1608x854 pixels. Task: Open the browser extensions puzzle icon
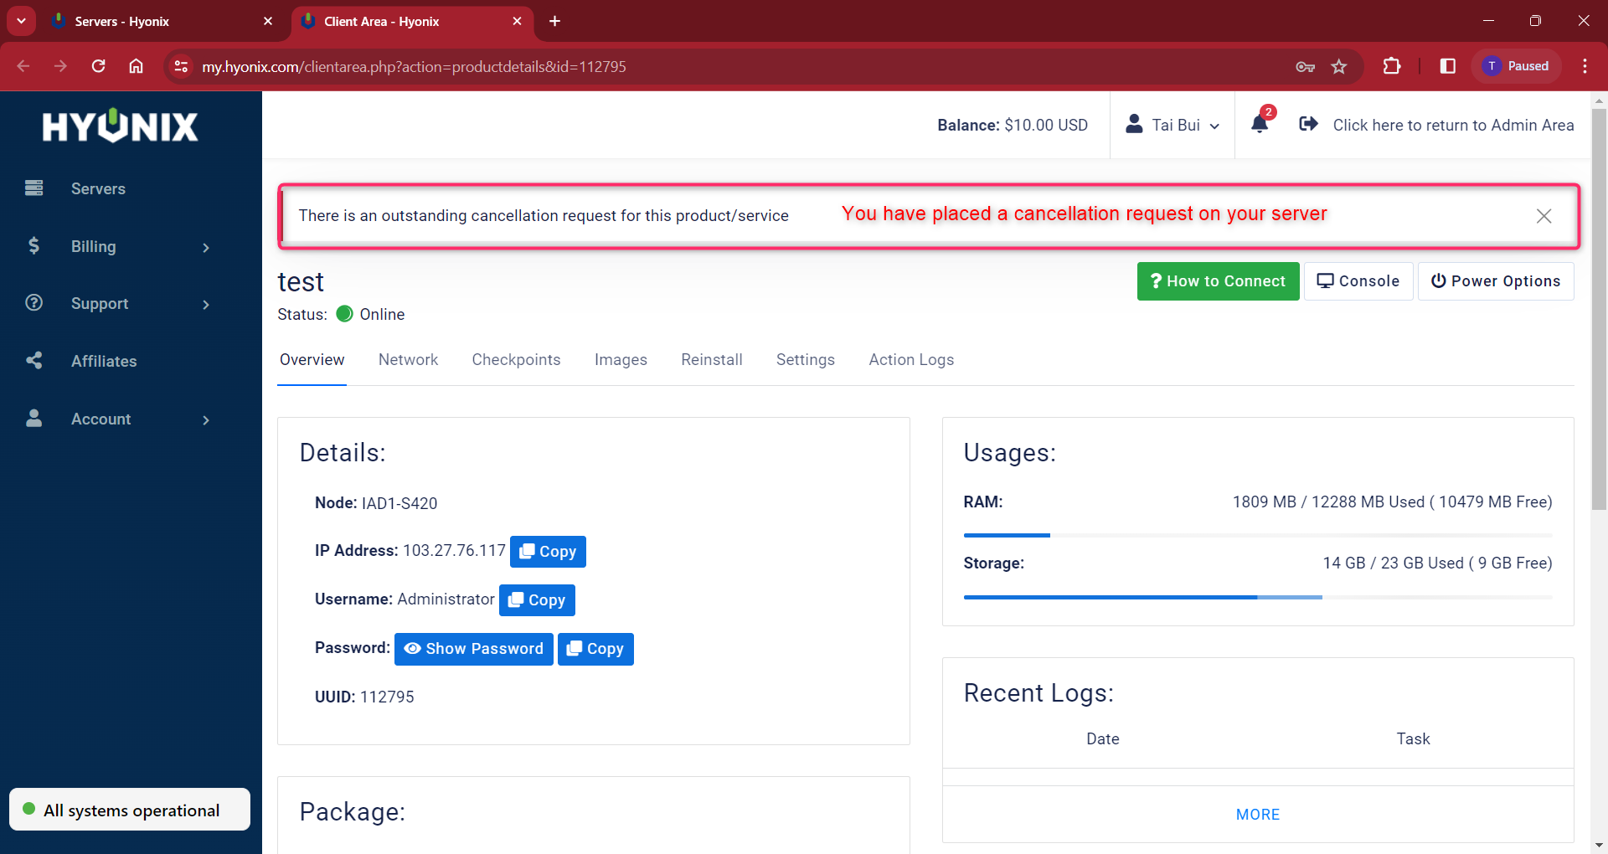[1391, 66]
